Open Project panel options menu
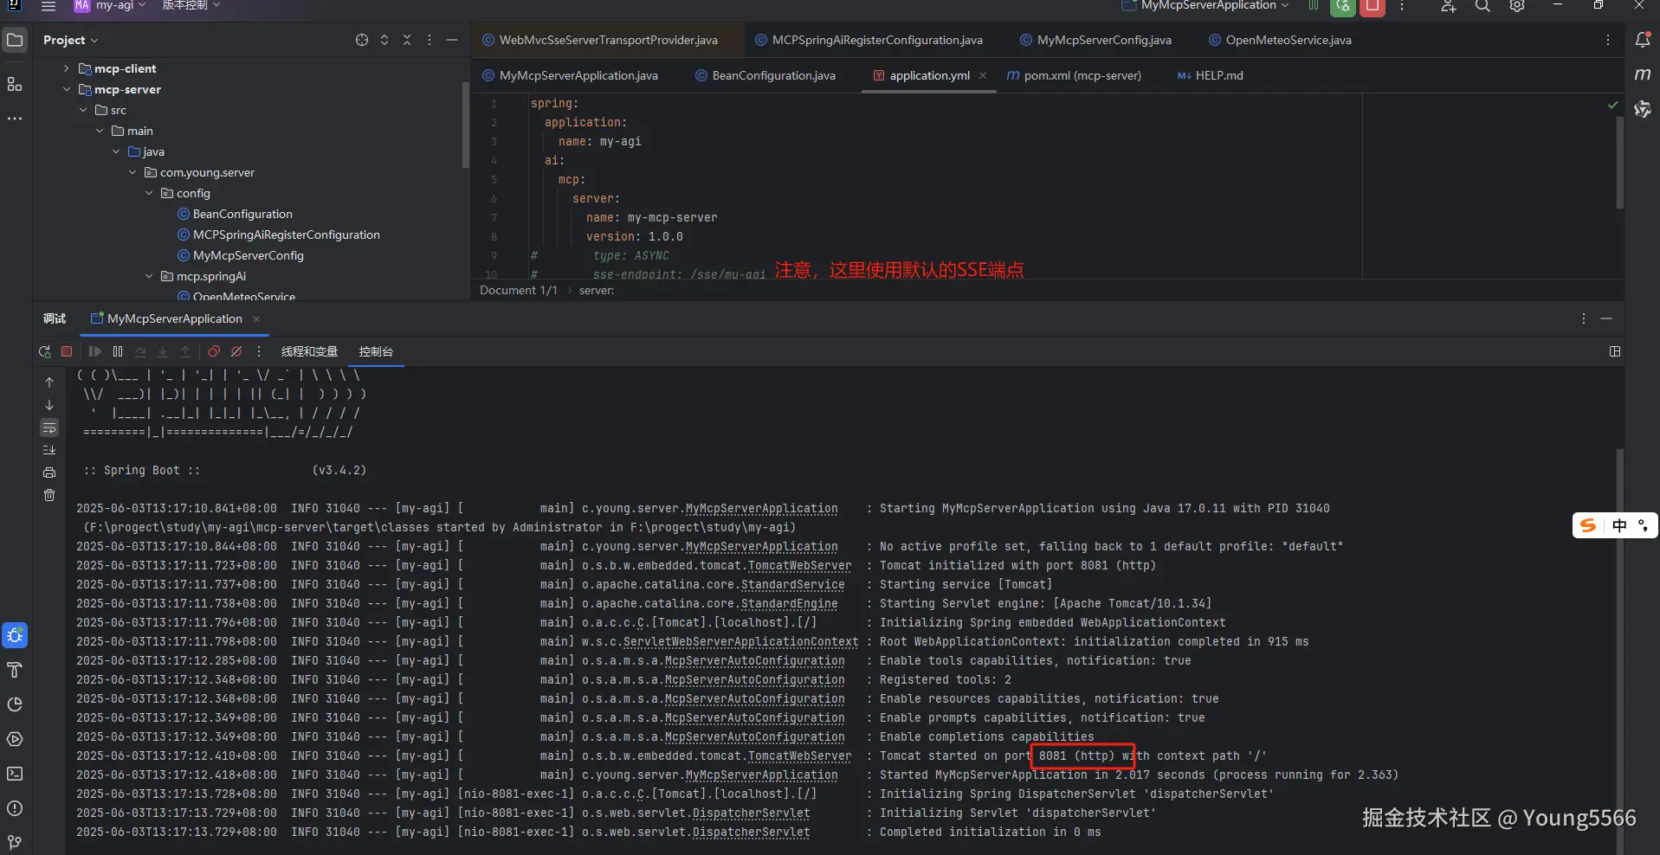 pyautogui.click(x=430, y=40)
